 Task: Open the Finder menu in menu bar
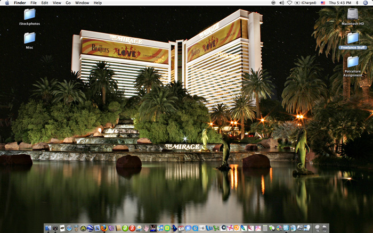click(20, 3)
